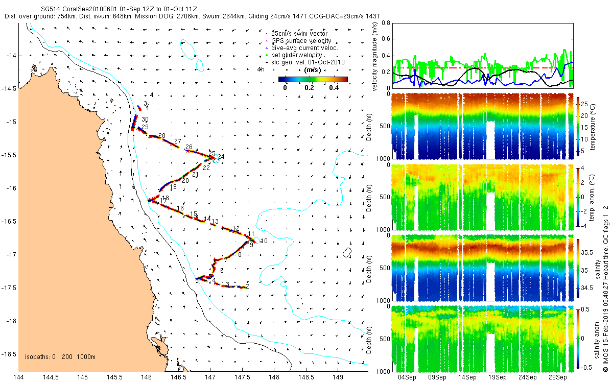Click track waypoint number 18 on map
The height and width of the screenshot is (383, 613).
pos(166,198)
